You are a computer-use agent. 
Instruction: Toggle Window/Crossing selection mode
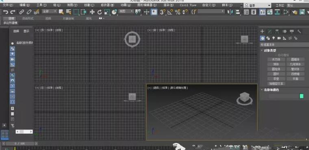(84, 12)
